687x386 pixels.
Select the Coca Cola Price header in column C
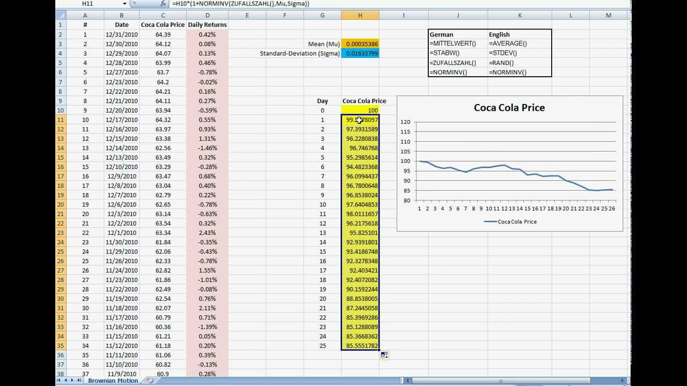(x=163, y=25)
